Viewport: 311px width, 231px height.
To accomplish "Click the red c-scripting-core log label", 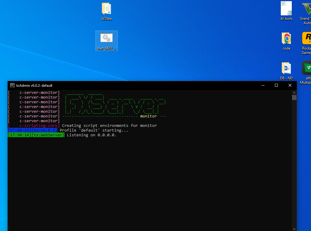I will pyautogui.click(x=39, y=126).
